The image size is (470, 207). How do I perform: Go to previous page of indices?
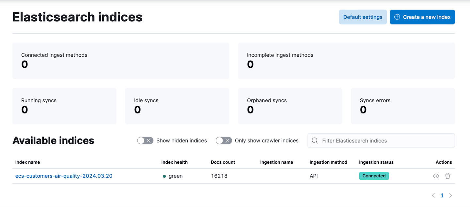(x=433, y=196)
